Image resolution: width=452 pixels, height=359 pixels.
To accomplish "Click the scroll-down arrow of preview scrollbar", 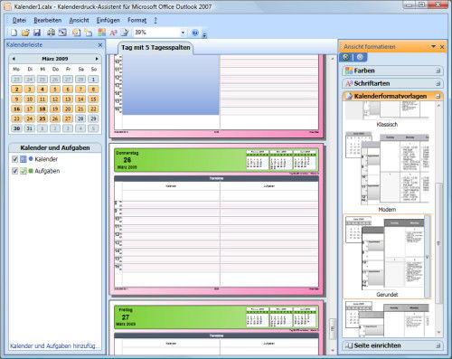I will tap(333, 351).
